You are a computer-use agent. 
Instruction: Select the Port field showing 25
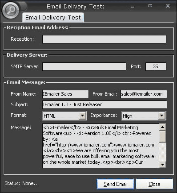tap(156, 66)
